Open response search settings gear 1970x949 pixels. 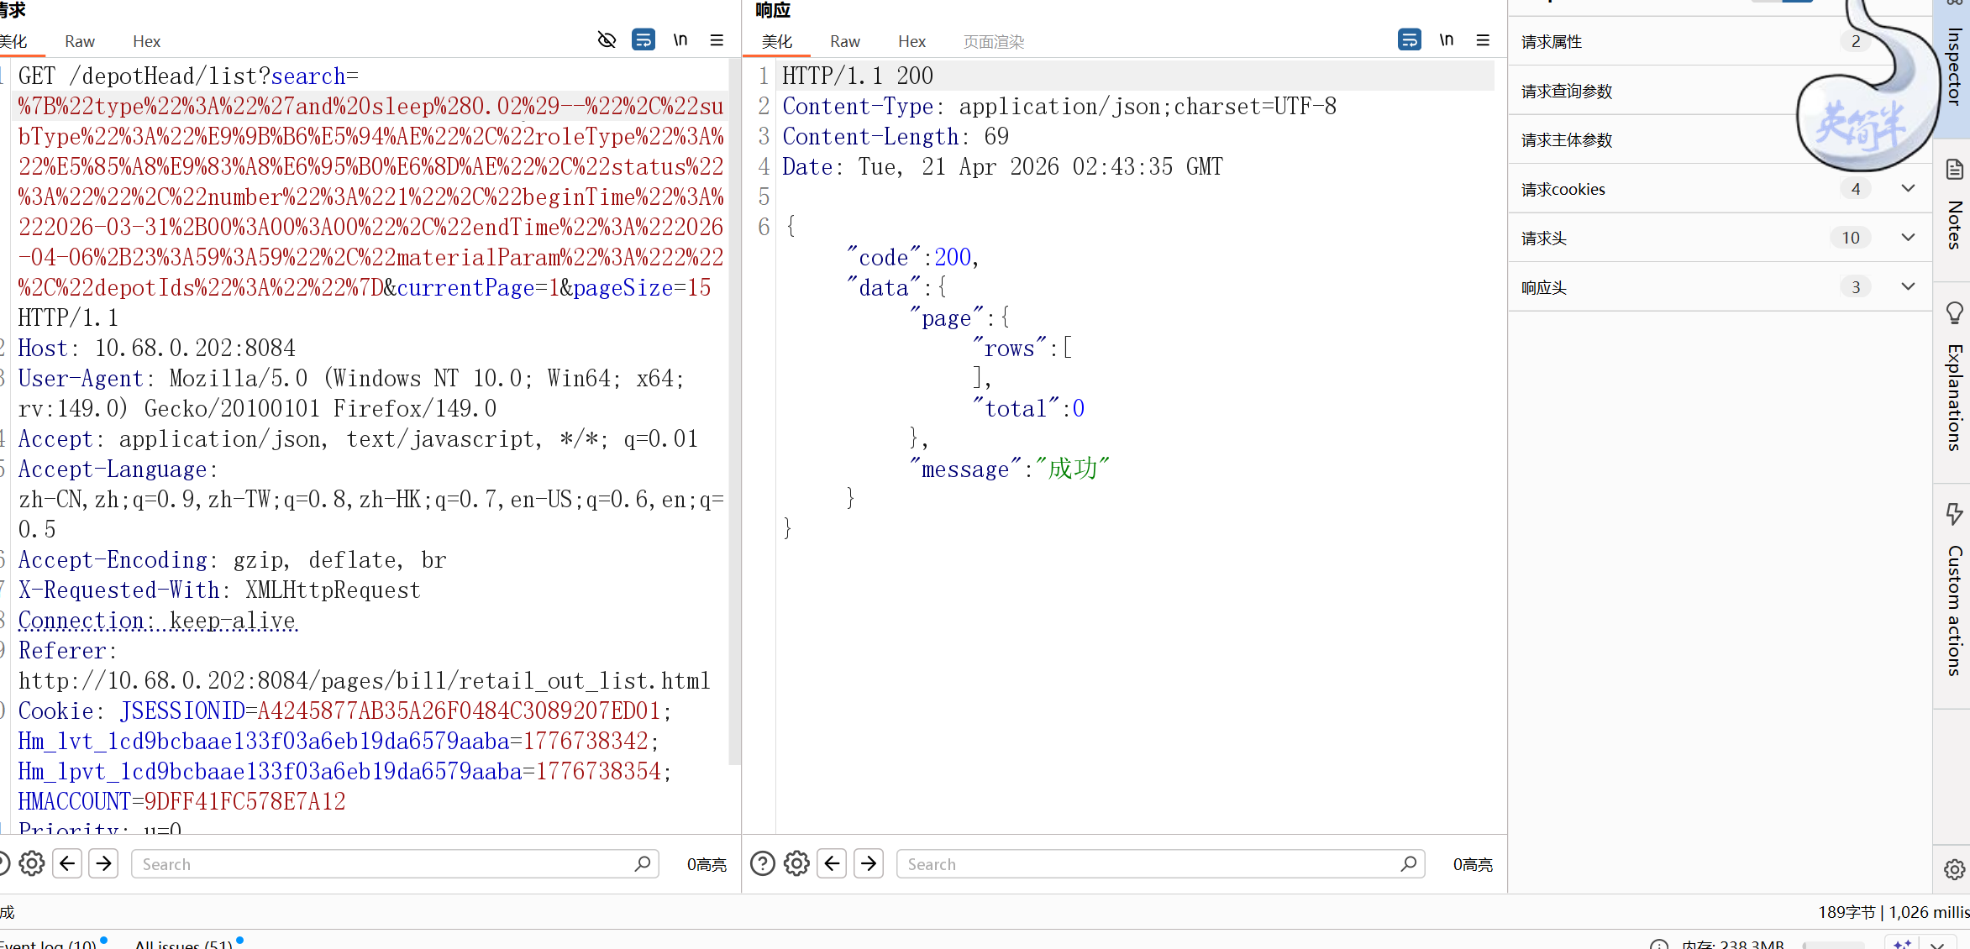796,863
